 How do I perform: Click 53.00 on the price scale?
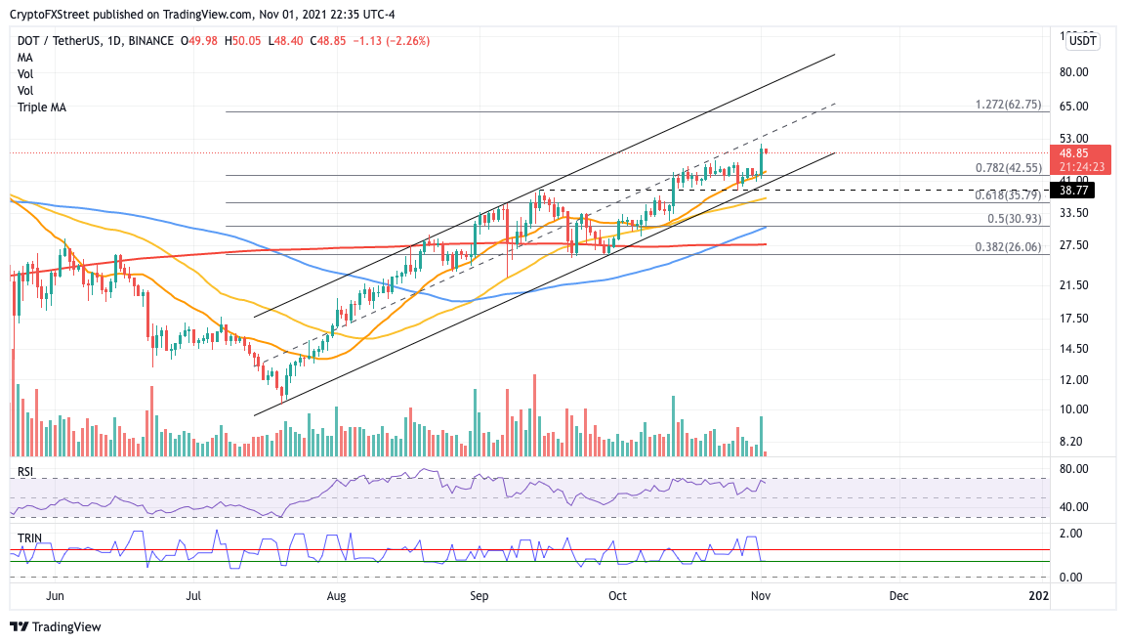click(x=1073, y=138)
